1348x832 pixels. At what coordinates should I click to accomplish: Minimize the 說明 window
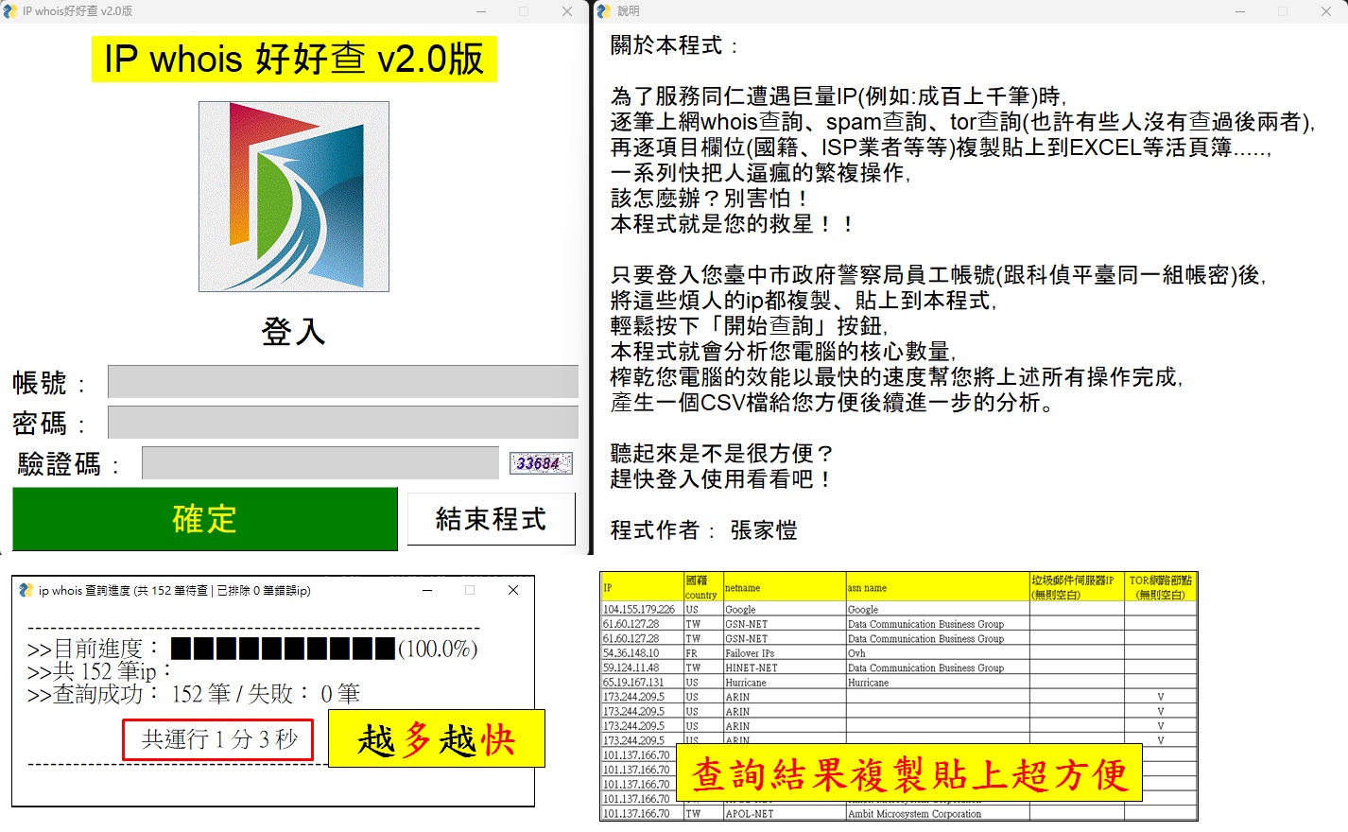point(1239,11)
